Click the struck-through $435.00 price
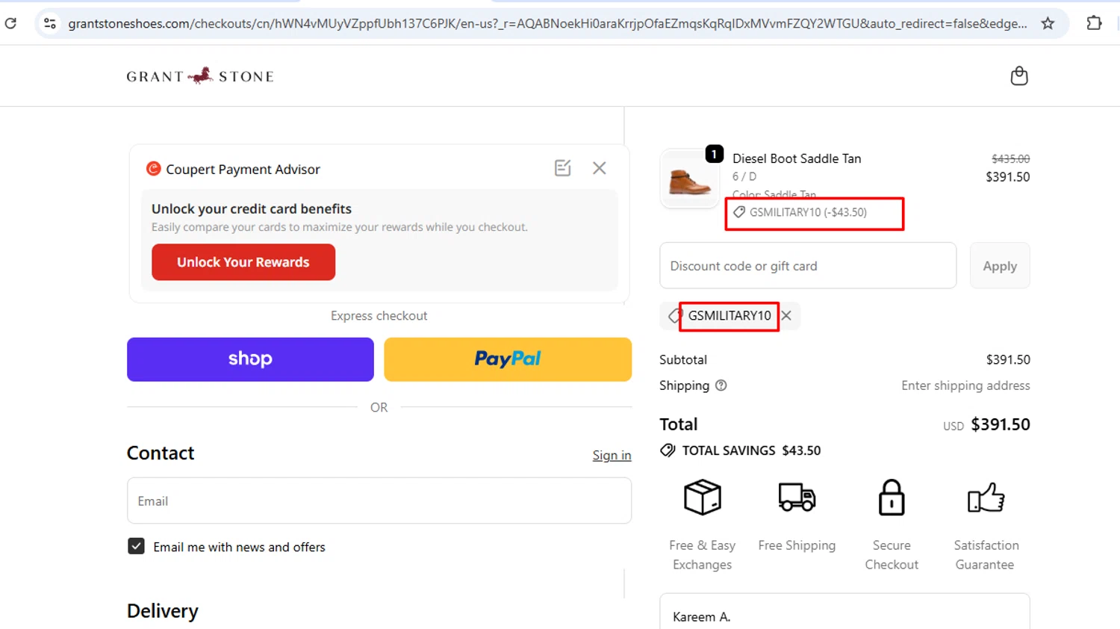This screenshot has width=1120, height=629. [x=1010, y=159]
